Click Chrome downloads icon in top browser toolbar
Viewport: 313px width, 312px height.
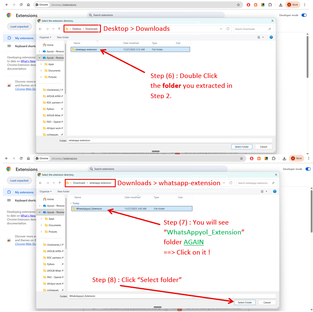click(280, 5)
